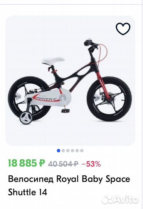The height and width of the screenshot is (209, 143).
Task: Open the Велосипед Royal Baby Space Shuttle 14 title
Action: click(x=69, y=186)
